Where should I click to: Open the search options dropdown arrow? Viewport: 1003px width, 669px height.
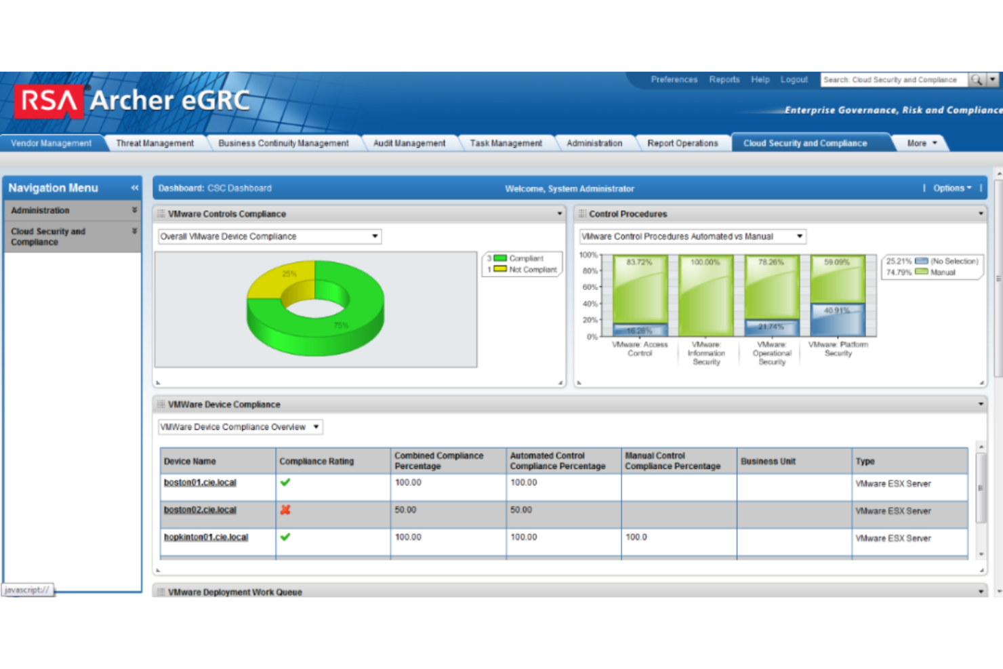(x=993, y=79)
